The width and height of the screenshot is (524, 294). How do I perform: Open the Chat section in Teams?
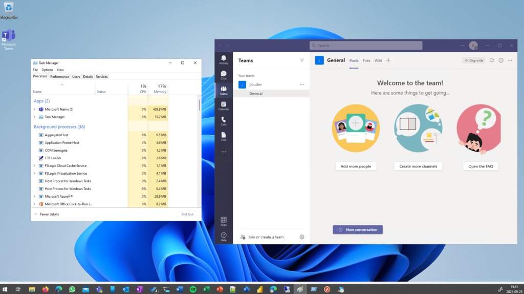(224, 75)
